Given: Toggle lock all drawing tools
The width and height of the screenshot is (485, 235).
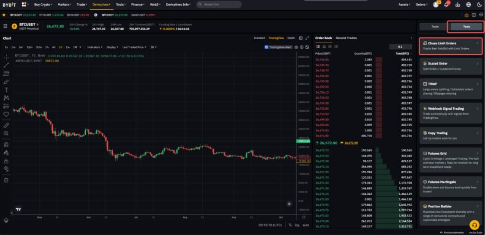Looking at the screenshot, I should (x=6, y=161).
